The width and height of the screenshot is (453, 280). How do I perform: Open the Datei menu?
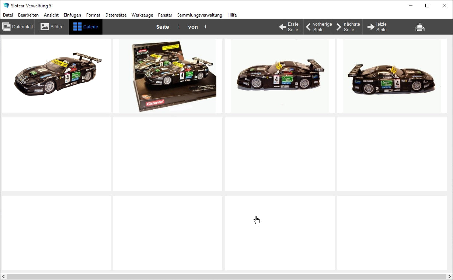point(8,15)
